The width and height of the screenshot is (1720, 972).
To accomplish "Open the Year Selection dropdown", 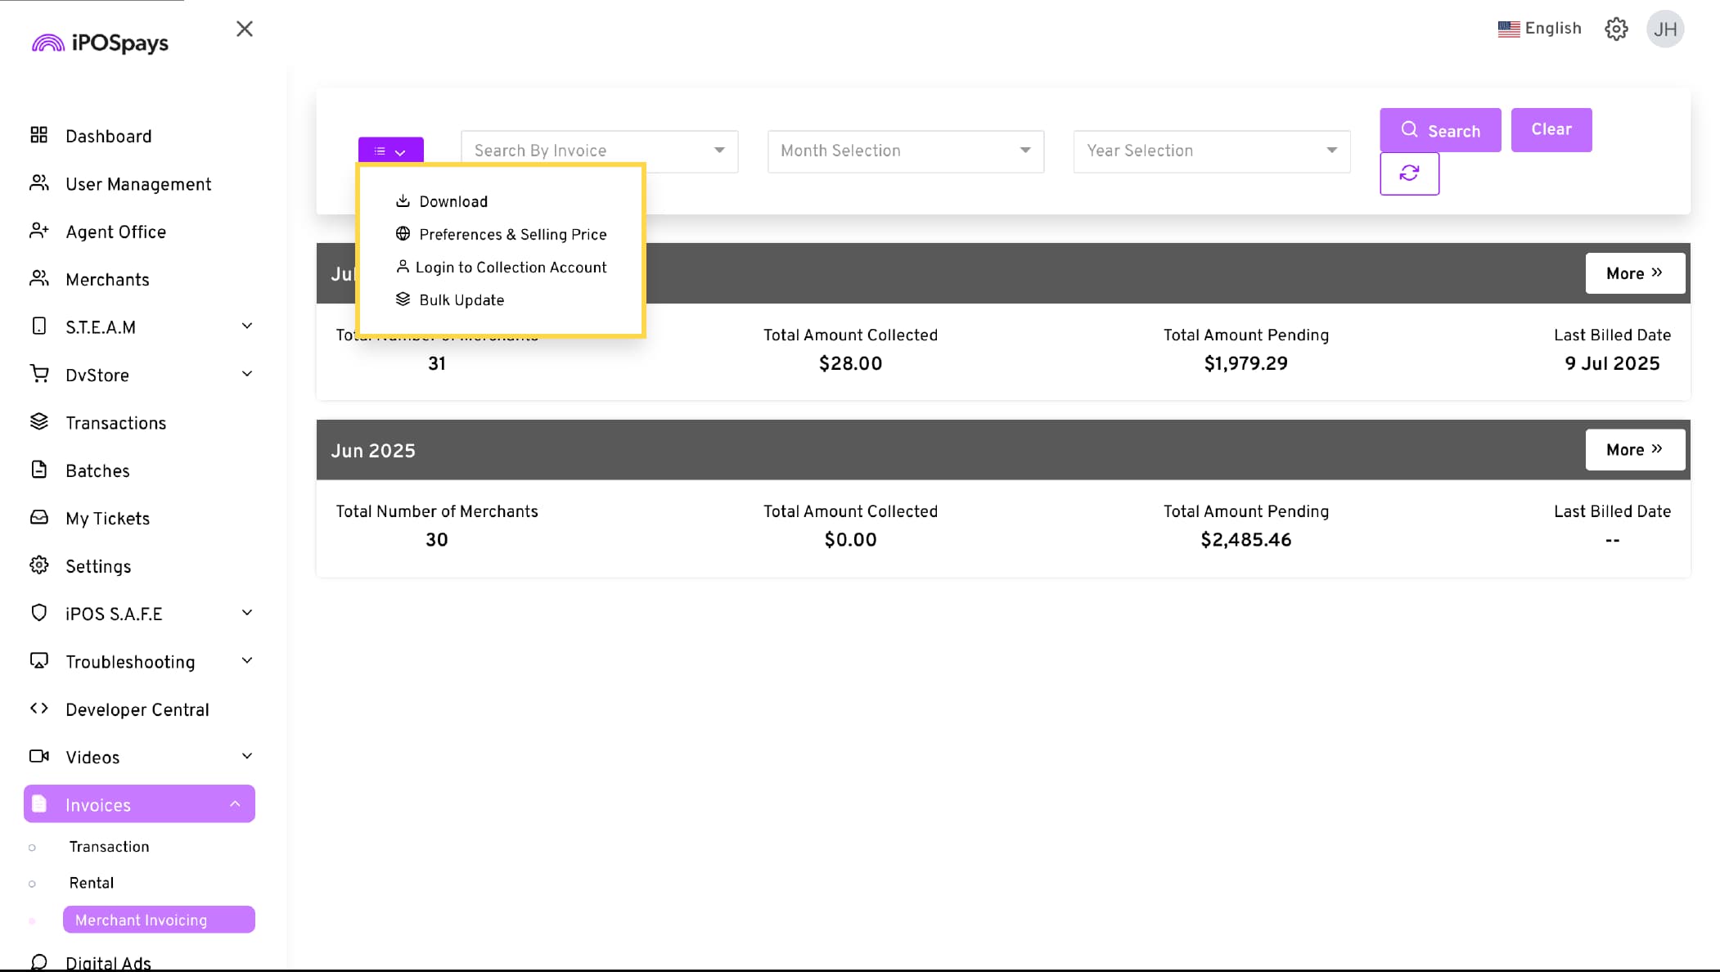I will coord(1211,151).
